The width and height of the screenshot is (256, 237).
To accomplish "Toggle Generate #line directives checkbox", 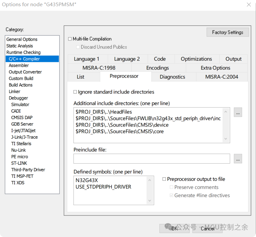I will 171,195.
